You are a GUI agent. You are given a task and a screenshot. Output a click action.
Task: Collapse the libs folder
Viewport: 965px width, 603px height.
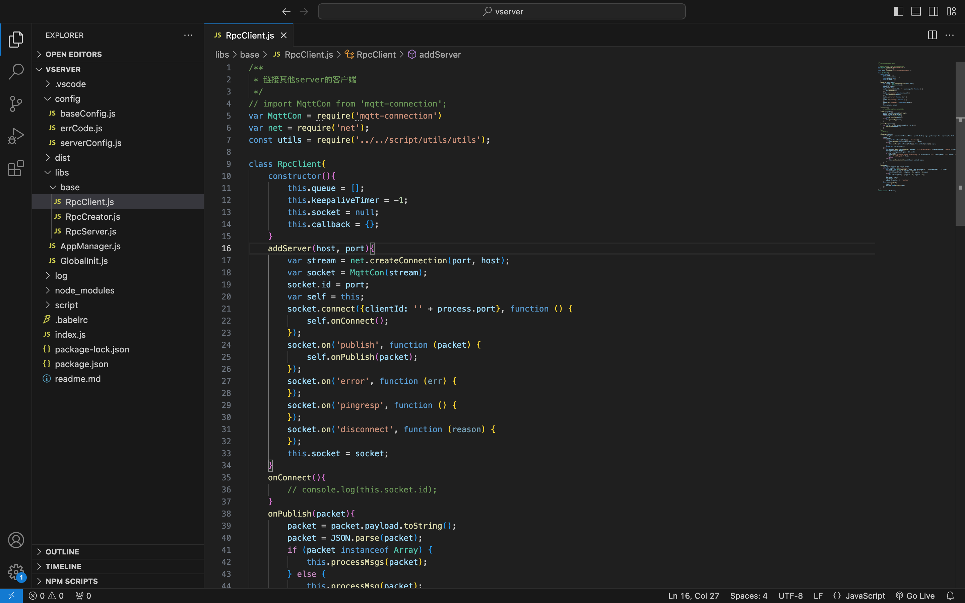click(x=118, y=173)
